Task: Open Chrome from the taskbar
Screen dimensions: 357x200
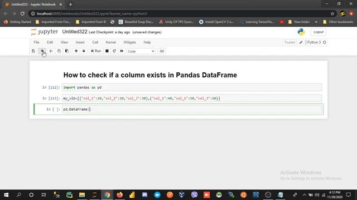Action: pos(107,195)
